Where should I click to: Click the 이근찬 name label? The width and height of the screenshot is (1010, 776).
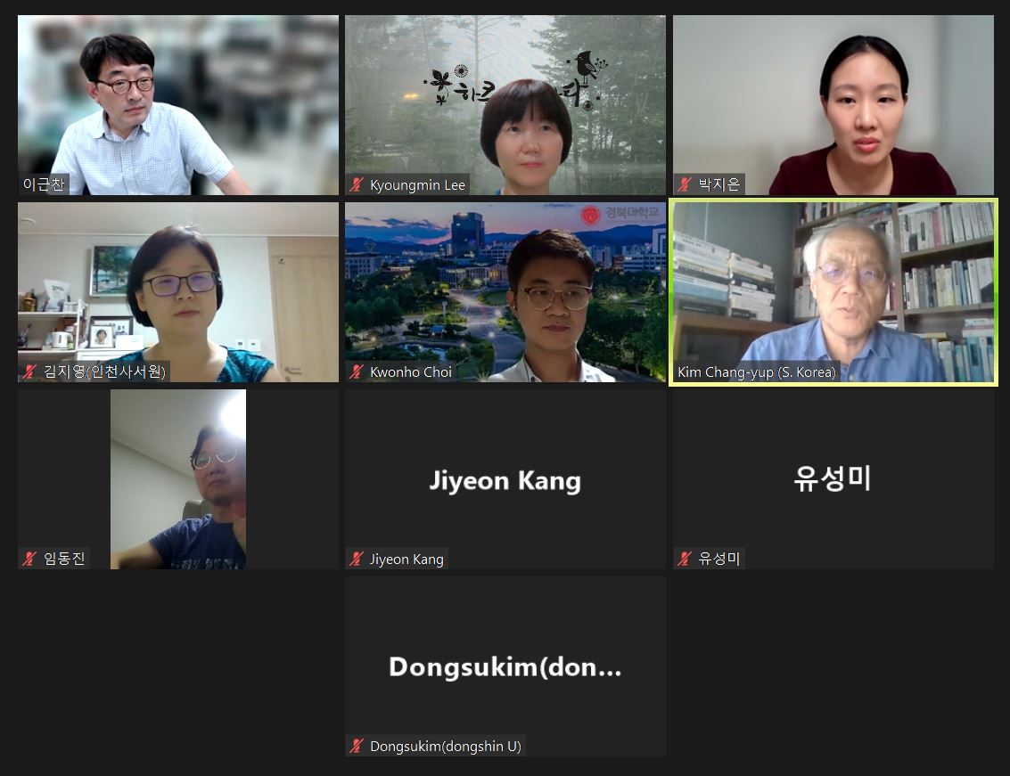click(x=44, y=184)
